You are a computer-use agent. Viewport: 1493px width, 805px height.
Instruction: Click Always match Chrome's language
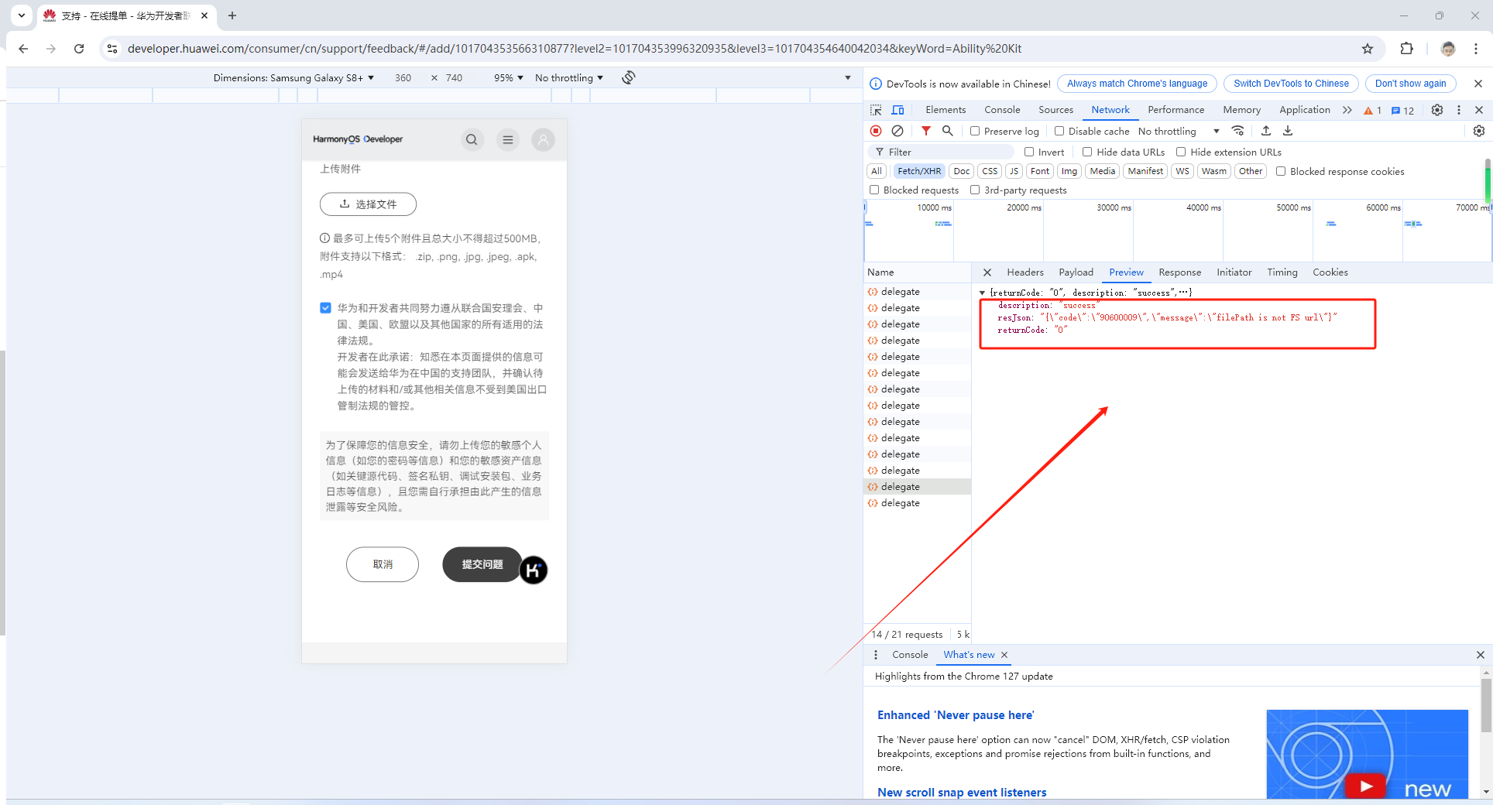click(x=1137, y=84)
